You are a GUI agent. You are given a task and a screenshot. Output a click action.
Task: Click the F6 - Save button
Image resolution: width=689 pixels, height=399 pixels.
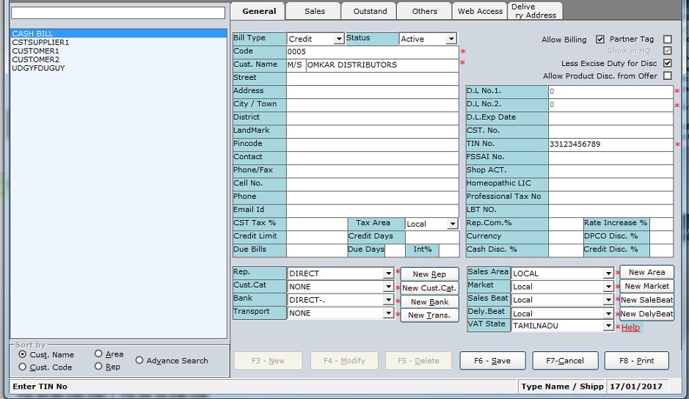coord(492,361)
